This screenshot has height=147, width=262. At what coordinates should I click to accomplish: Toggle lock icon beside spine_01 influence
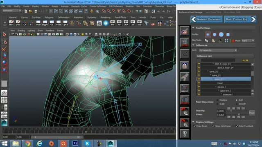pos(199,71)
